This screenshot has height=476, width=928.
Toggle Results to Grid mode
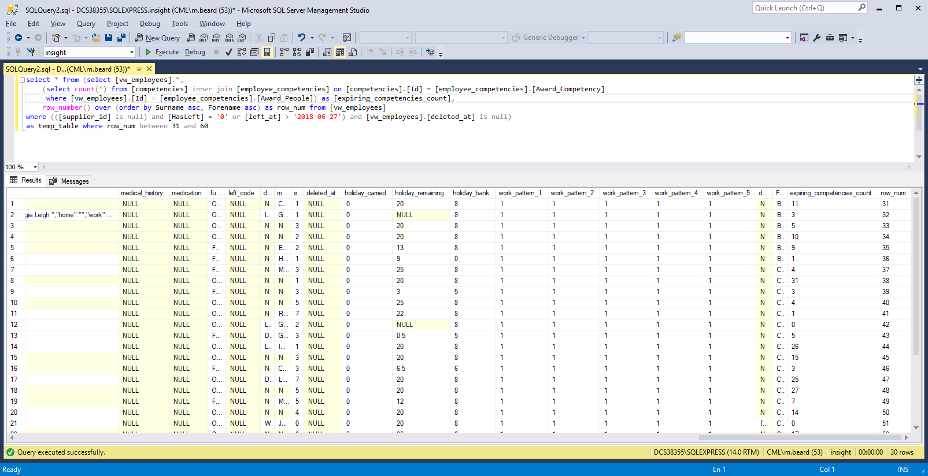click(340, 52)
